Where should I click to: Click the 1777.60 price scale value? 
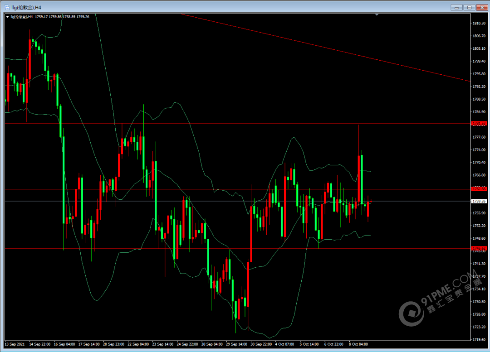479,137
